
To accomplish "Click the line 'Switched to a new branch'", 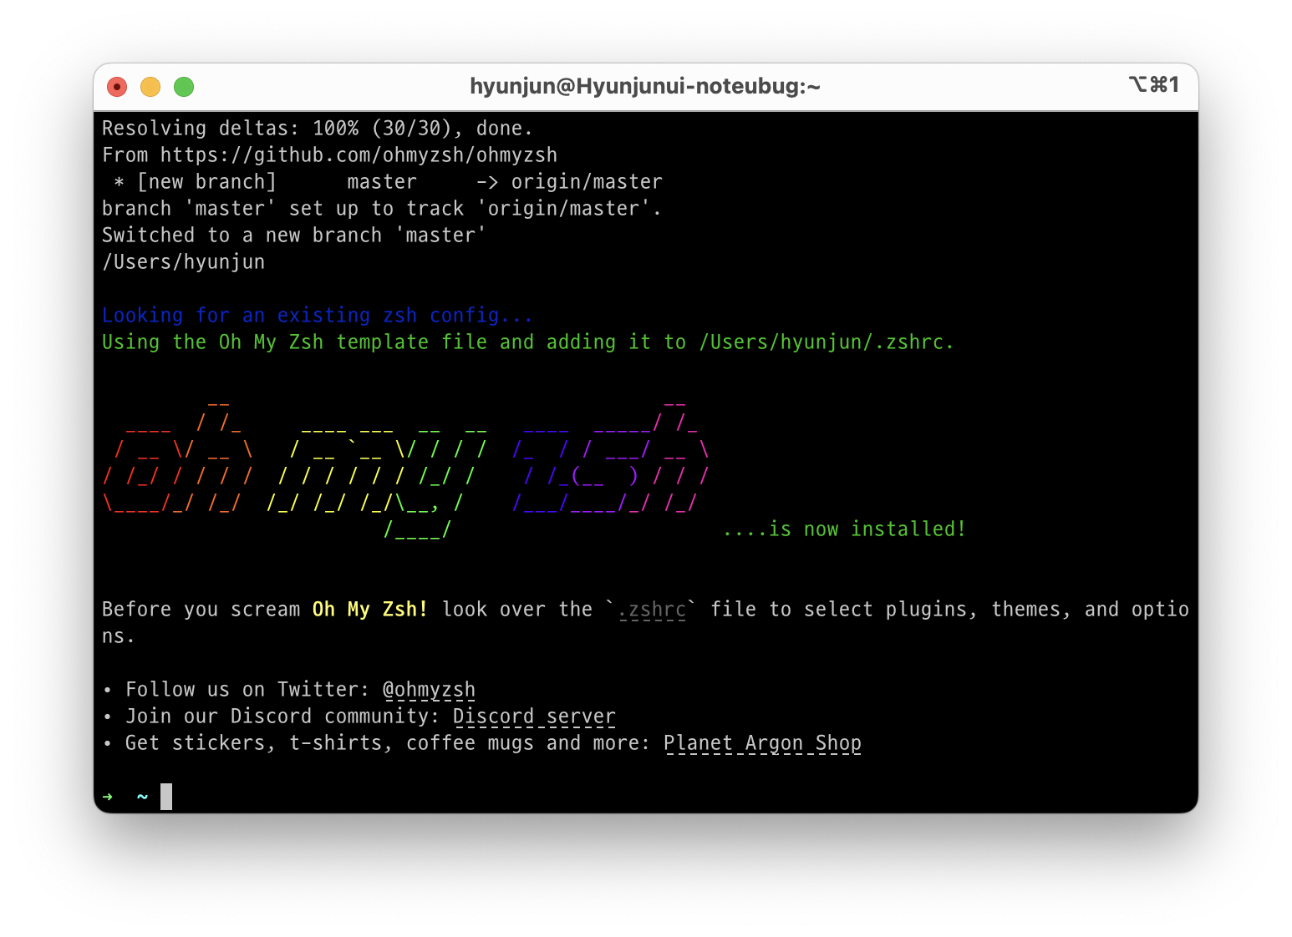I will [293, 236].
